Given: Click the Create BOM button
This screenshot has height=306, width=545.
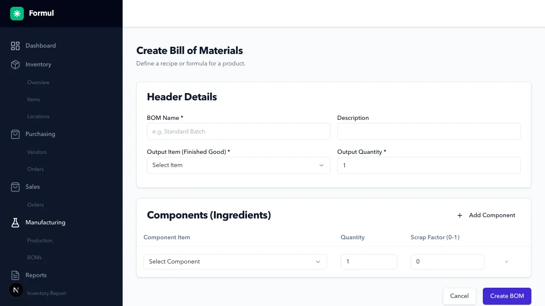Looking at the screenshot, I should [507, 296].
